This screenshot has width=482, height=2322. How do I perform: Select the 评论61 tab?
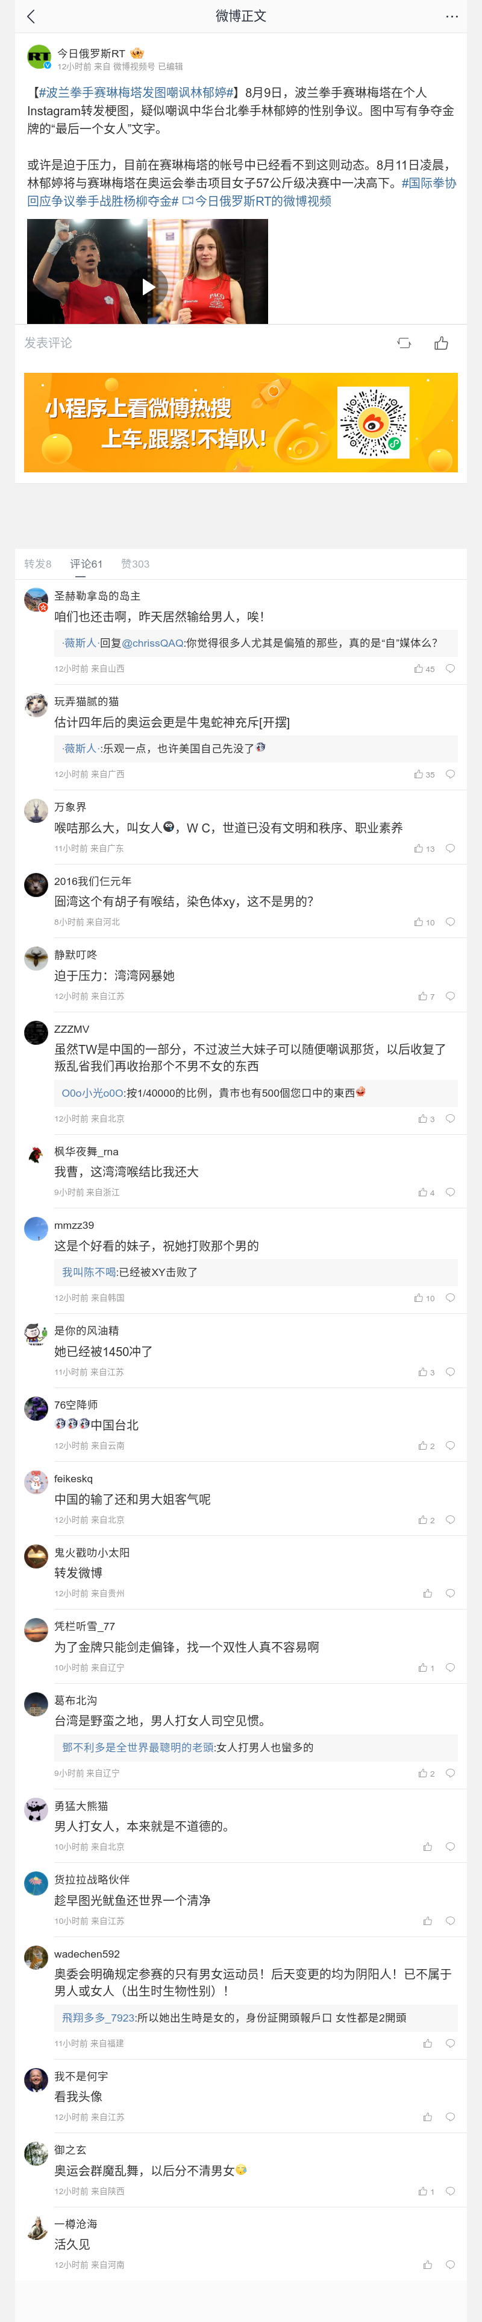click(x=87, y=564)
